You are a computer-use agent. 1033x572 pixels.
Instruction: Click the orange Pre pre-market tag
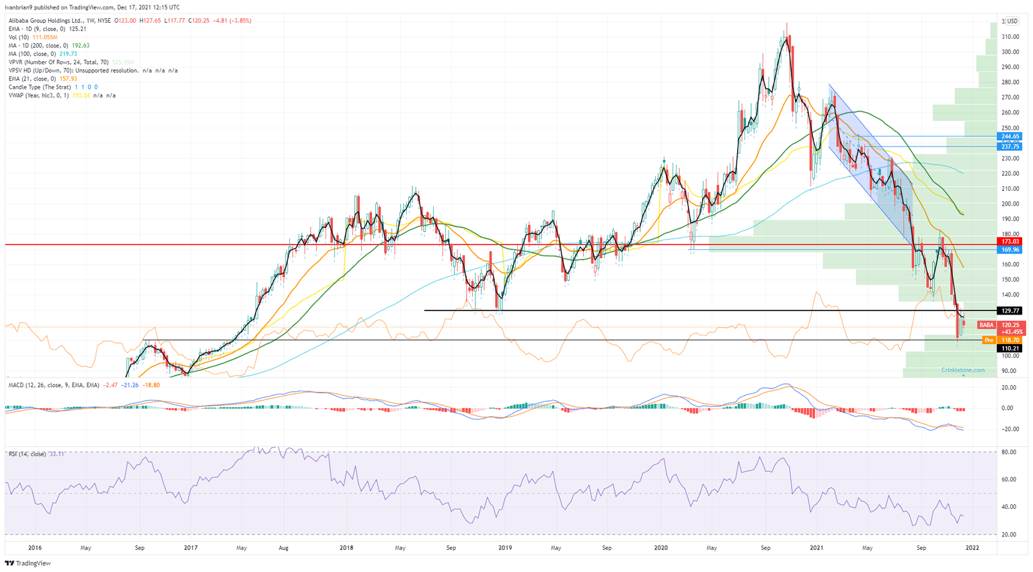[989, 340]
